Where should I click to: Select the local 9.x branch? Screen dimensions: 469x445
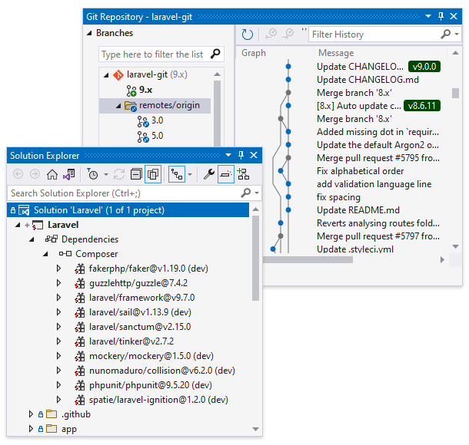coord(145,90)
